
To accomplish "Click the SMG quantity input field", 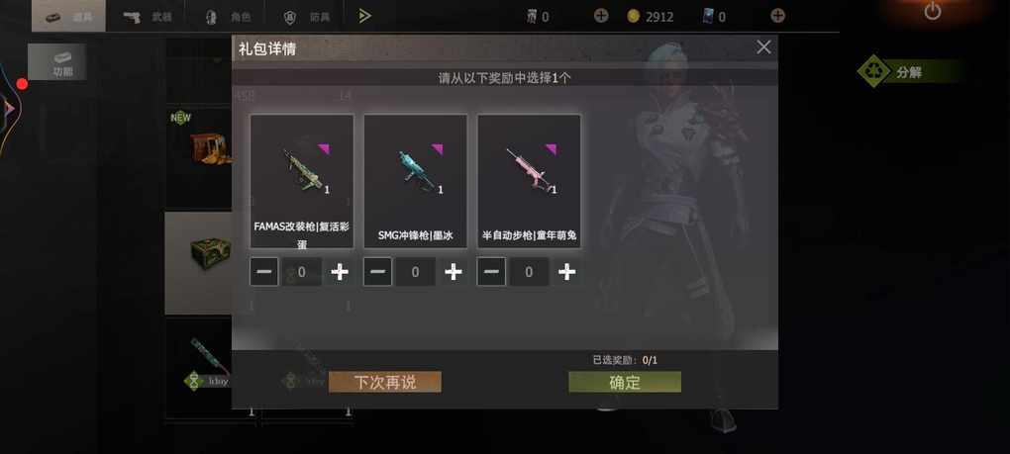I will pyautogui.click(x=416, y=272).
